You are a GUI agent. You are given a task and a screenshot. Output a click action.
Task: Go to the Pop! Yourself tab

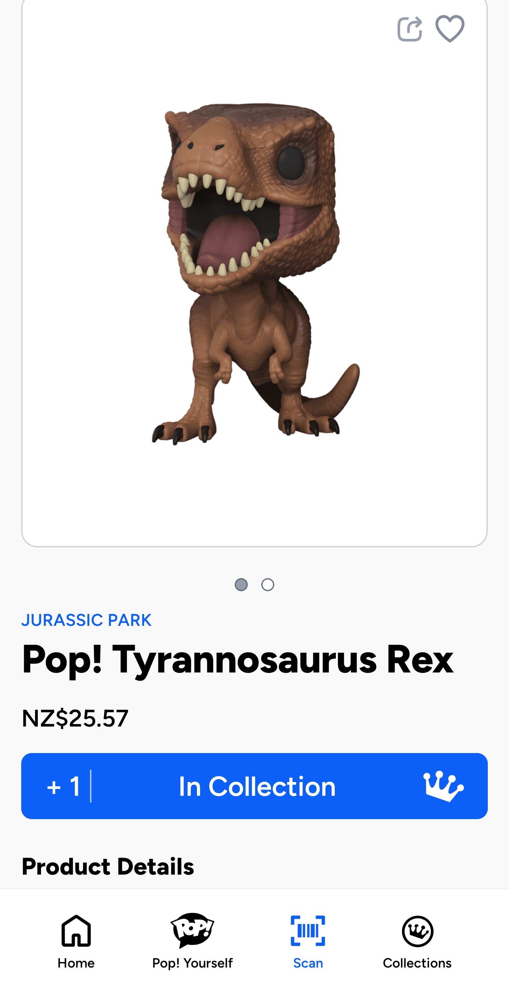(192, 963)
